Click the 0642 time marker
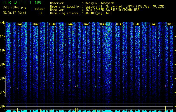The width and height of the screenshot is (176, 112). pos(36,24)
